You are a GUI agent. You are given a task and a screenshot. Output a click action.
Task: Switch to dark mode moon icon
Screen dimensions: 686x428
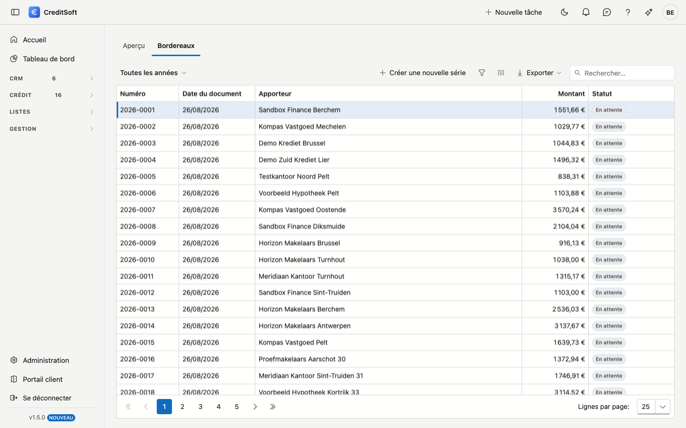coord(565,12)
